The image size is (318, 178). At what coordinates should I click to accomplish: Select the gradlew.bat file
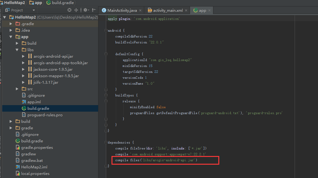[32, 160]
